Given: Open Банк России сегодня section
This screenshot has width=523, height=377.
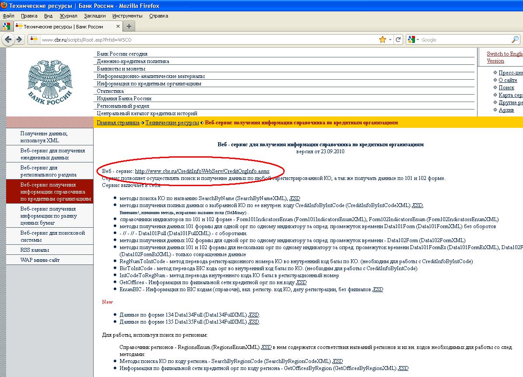Looking at the screenshot, I should (122, 54).
